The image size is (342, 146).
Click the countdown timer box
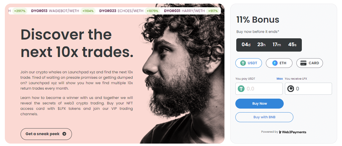point(269,45)
